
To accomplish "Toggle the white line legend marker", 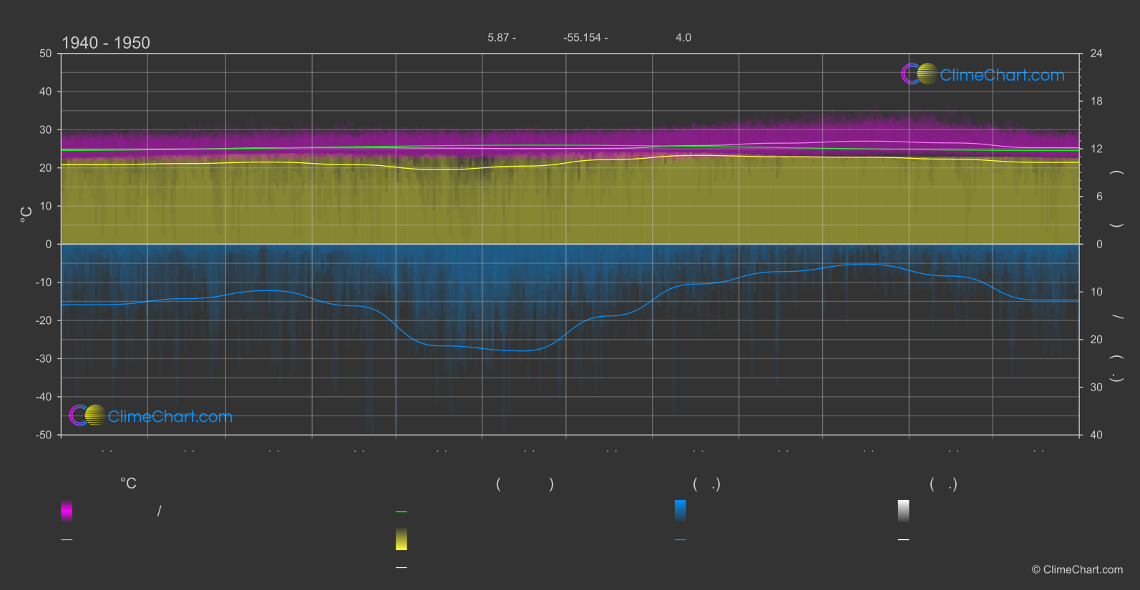I will 904,540.
